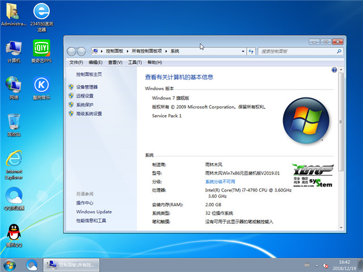Open the 编辑(E) menu
The image size is (363, 272).
coord(95,62)
